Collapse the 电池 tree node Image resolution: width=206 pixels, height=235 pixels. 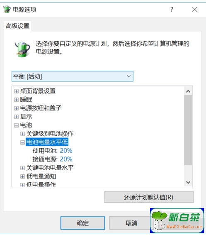16,125
